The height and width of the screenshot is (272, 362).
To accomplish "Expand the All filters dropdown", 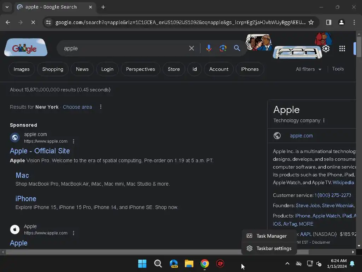I will (309, 69).
